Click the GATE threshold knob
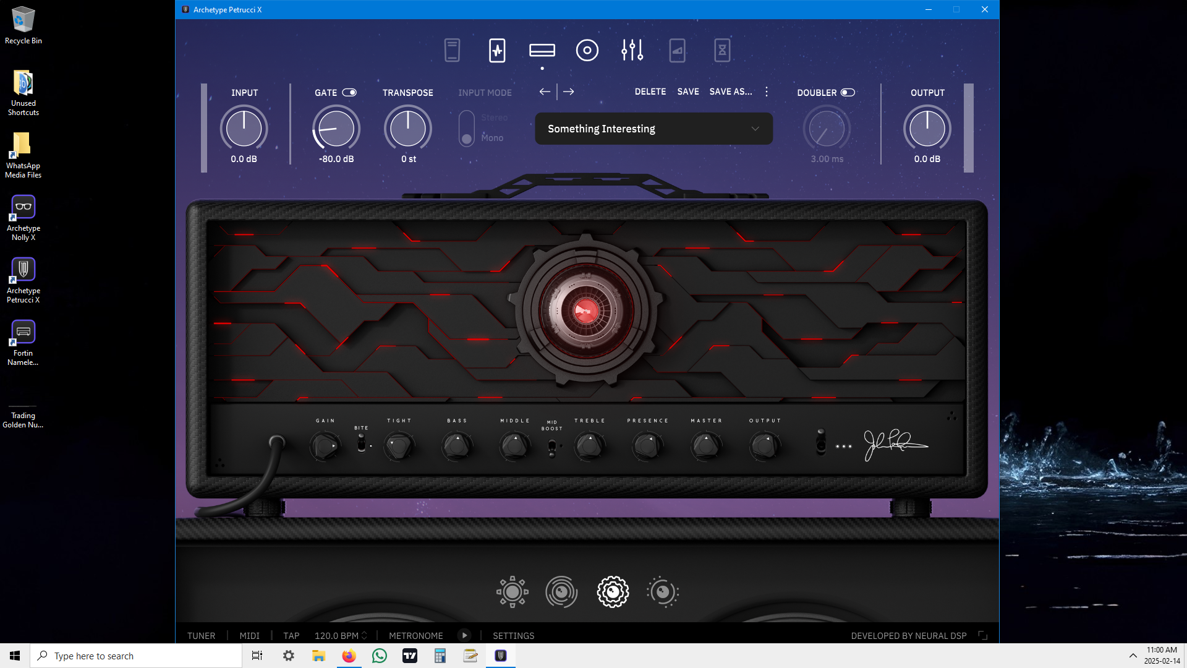 (336, 128)
